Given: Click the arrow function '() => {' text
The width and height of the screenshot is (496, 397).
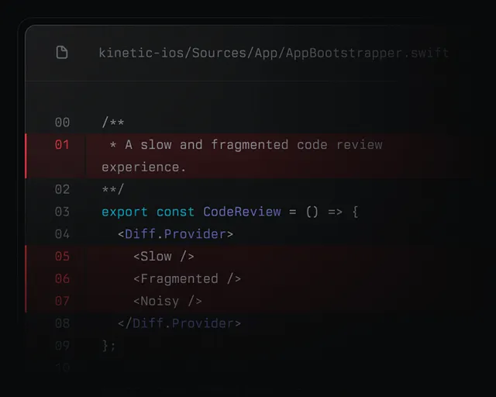Looking at the screenshot, I should coord(332,212).
